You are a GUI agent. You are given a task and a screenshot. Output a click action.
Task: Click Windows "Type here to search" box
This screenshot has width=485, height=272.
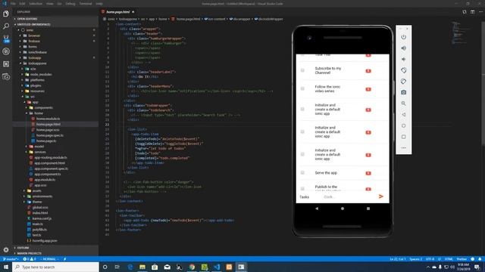55,267
